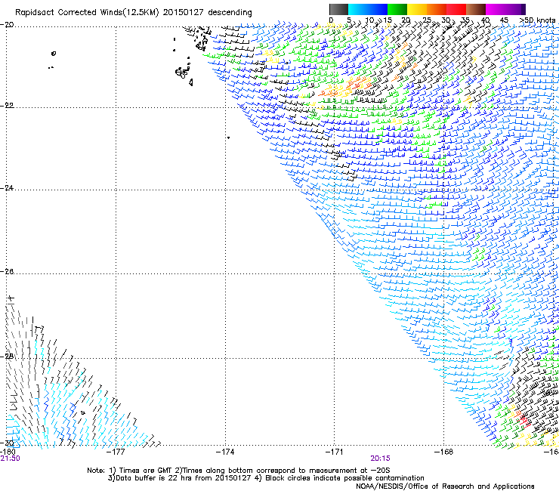
Task: Click the NOAA/NESDIS credit line
Action: (x=445, y=486)
